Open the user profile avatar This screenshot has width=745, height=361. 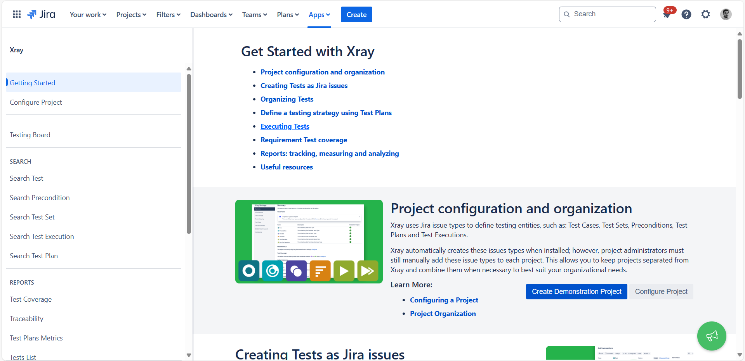pyautogui.click(x=726, y=14)
